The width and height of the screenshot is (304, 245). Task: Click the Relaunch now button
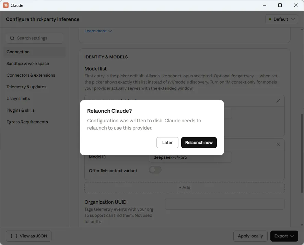coord(199,143)
